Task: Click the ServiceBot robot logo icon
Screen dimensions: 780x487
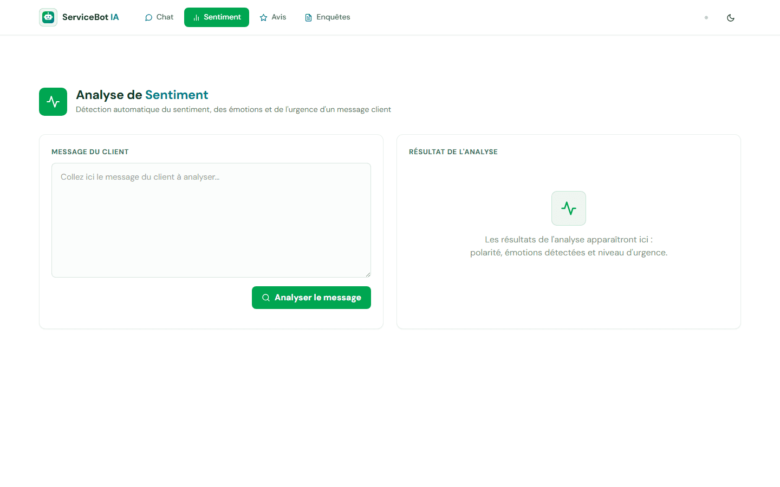Action: click(x=48, y=17)
